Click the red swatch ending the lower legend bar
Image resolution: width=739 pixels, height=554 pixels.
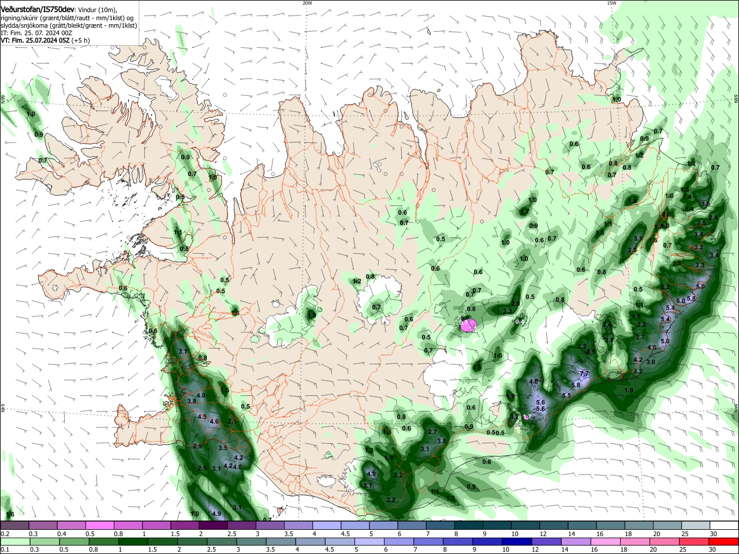click(724, 542)
